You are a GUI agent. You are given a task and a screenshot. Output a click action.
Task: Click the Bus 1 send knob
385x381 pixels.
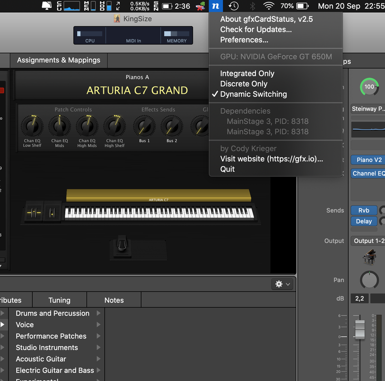[144, 127]
